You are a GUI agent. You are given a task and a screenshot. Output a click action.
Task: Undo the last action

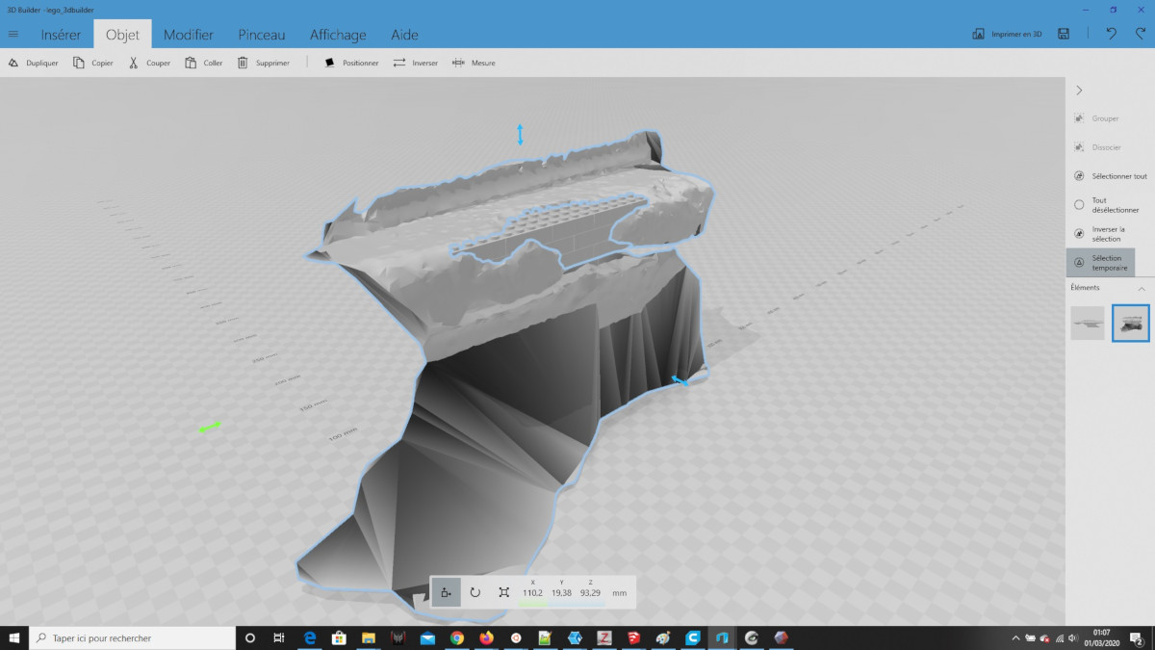[x=1111, y=34]
